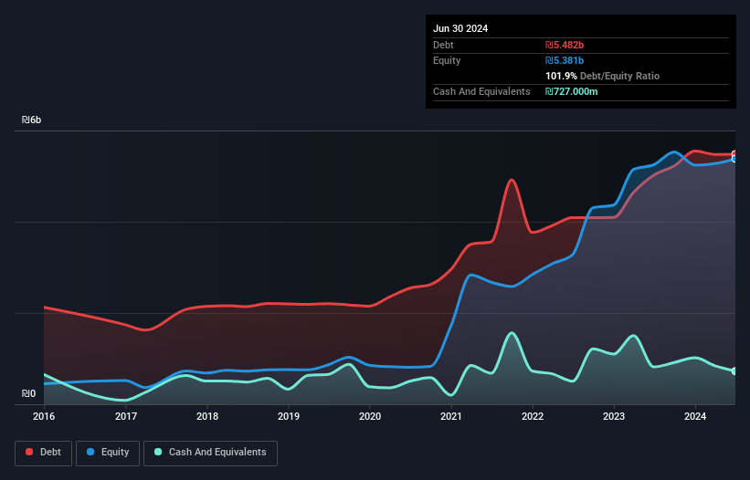Select the 2017 x-axis label
Viewport: 750px width, 480px height.
[126, 416]
